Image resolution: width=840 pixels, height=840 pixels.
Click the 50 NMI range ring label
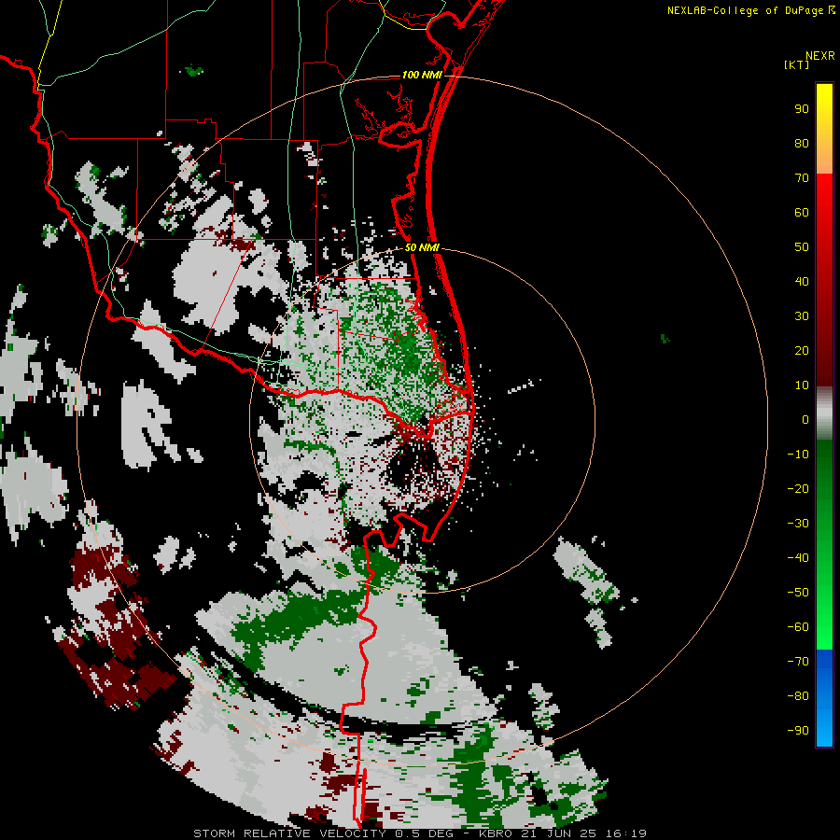[x=422, y=247]
